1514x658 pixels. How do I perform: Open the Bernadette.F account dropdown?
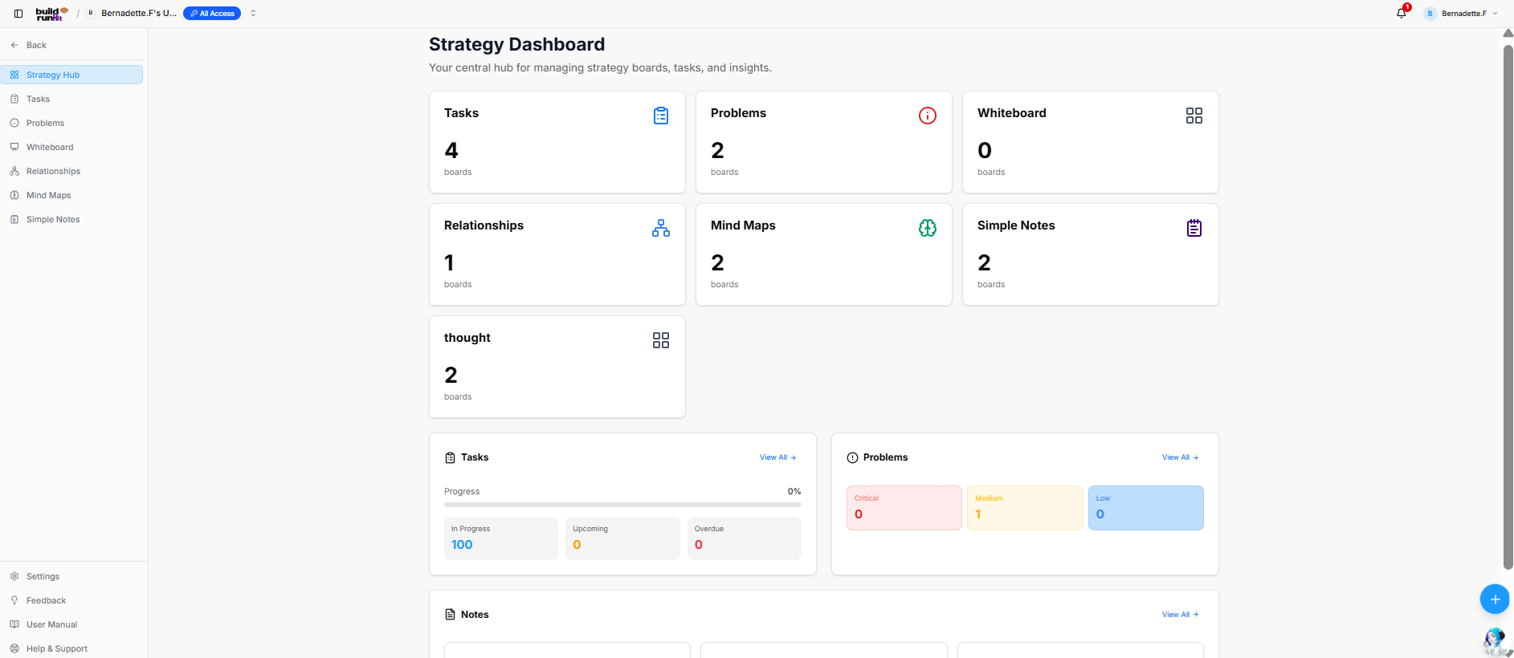tap(1461, 14)
